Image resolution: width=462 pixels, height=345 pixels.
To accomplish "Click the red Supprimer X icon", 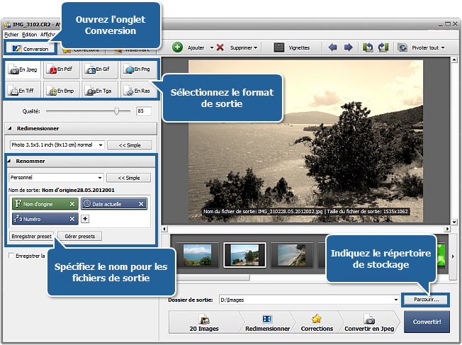I will tap(220, 47).
